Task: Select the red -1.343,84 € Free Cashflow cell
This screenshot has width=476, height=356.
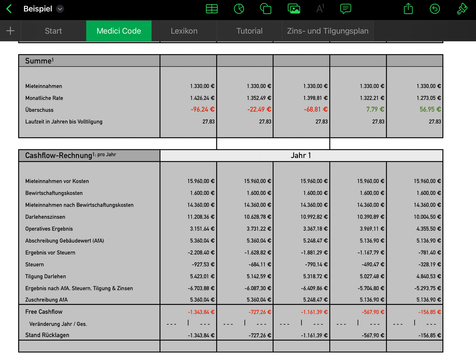Action: [x=201, y=312]
